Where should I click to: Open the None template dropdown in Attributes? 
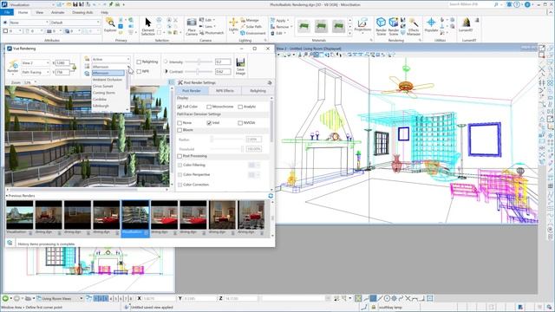click(29, 23)
